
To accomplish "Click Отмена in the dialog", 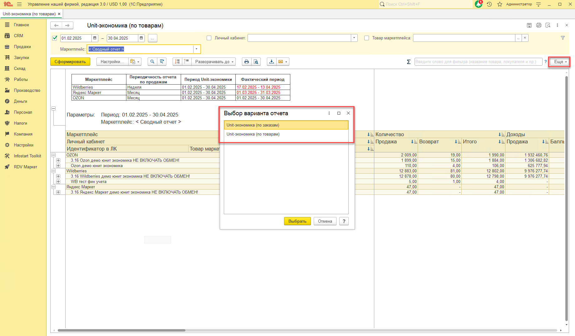I will [x=325, y=221].
